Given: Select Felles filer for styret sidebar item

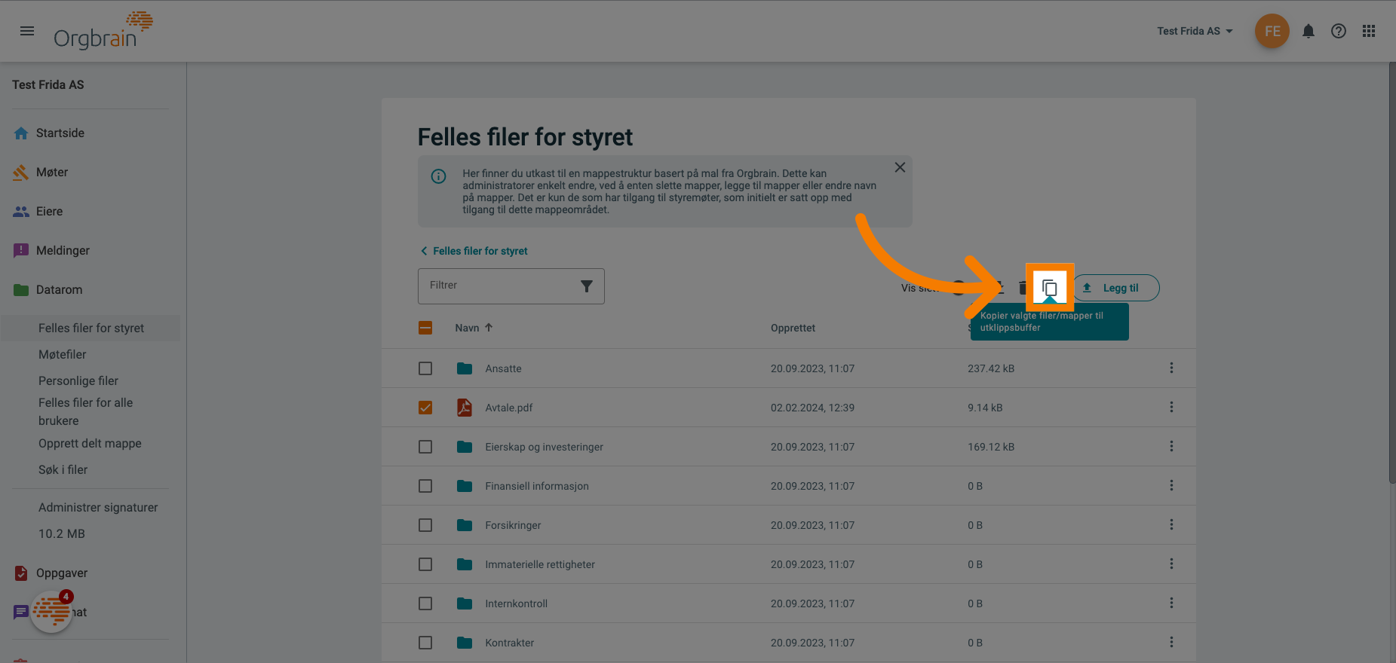Looking at the screenshot, I should click(x=91, y=328).
